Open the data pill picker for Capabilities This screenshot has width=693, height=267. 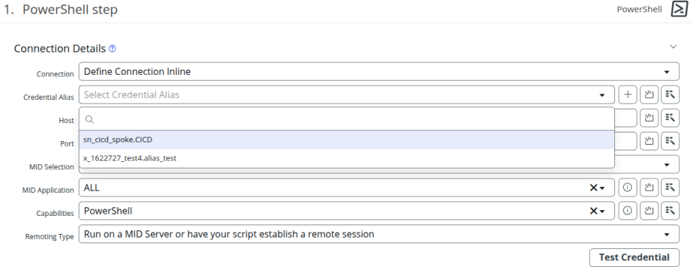click(670, 211)
